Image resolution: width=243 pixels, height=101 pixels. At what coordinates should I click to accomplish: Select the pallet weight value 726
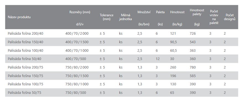(193, 33)
